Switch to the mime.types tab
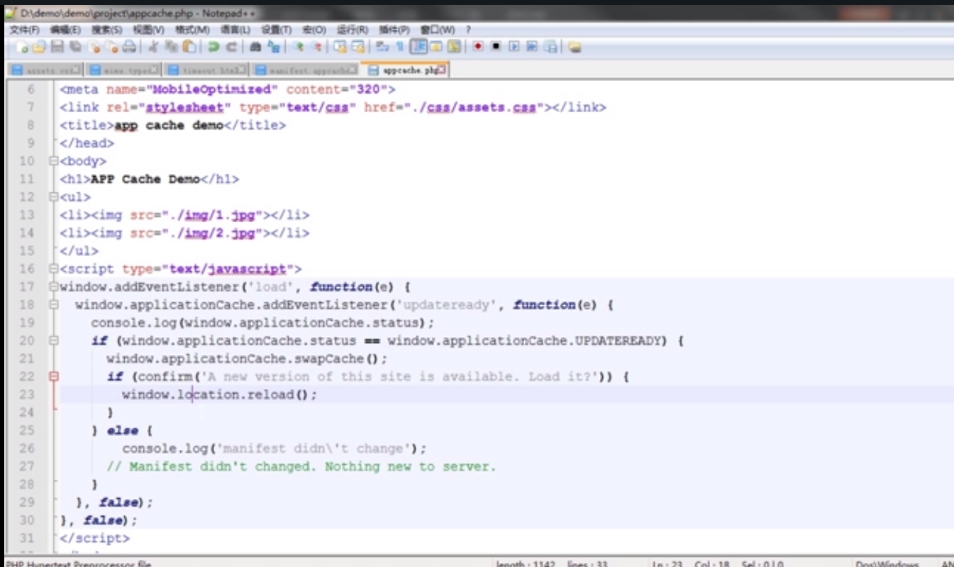 tap(122, 70)
